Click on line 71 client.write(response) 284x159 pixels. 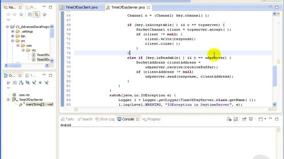pyautogui.click(x=170, y=39)
